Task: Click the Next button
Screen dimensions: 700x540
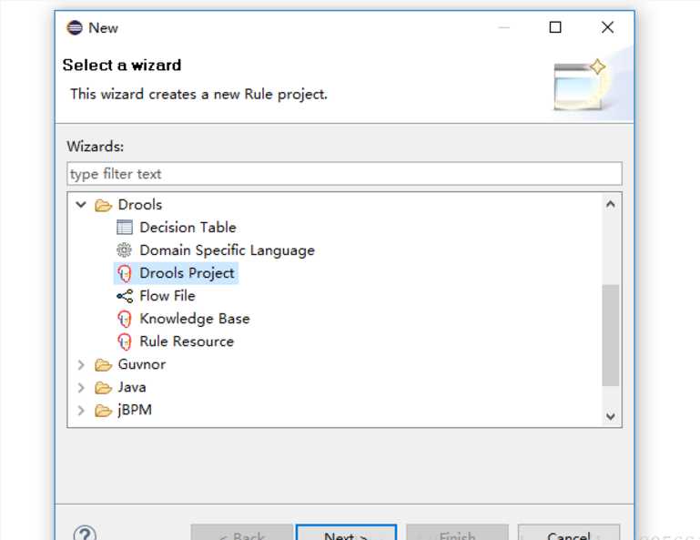Action: pos(346,533)
